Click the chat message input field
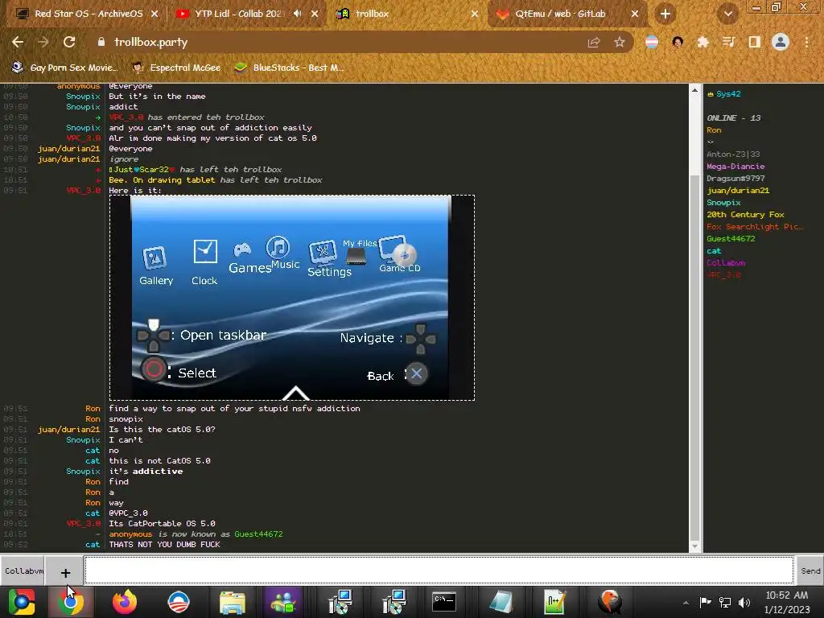Screen dimensions: 824x618 [439, 571]
